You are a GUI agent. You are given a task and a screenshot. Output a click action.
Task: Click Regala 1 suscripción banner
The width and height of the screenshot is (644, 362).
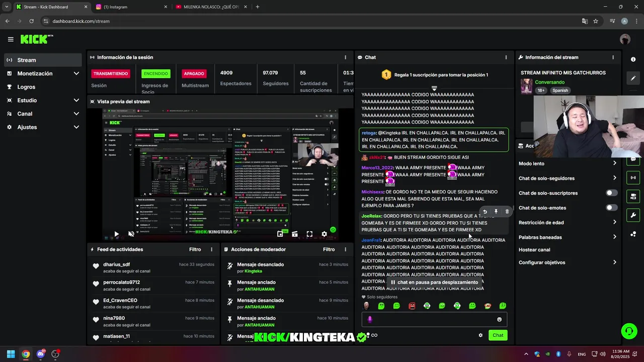(x=434, y=75)
